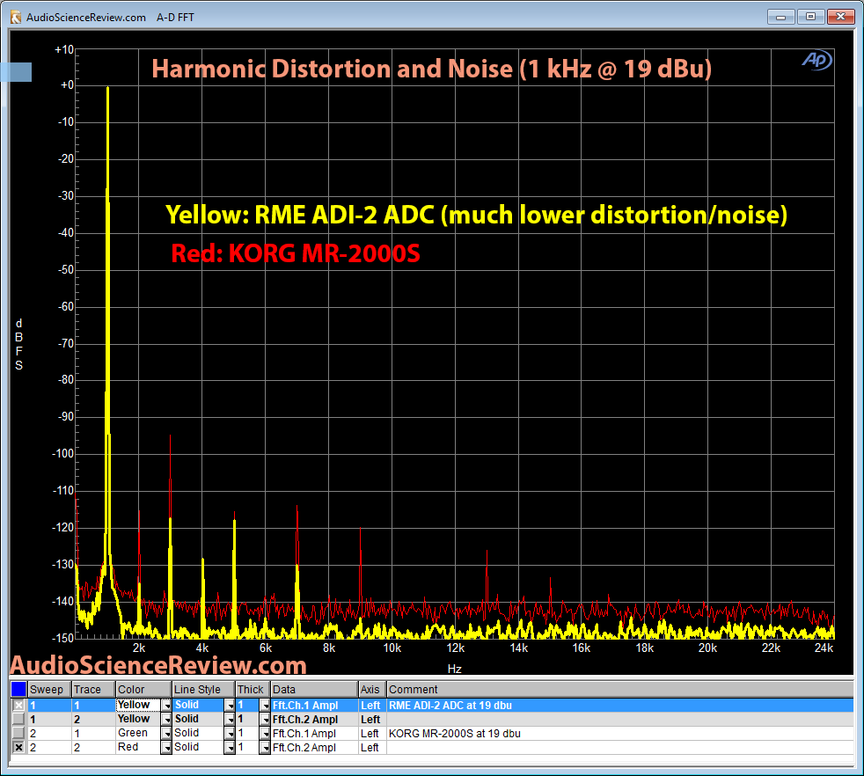Image resolution: width=864 pixels, height=776 pixels.
Task: Enable the Sweep 1 Trace 2 checkbox
Action: click(18, 719)
